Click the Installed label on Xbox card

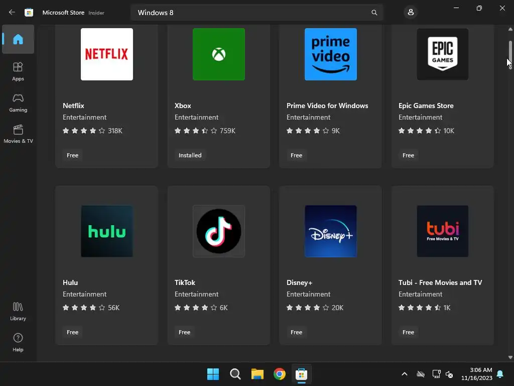[x=190, y=155]
